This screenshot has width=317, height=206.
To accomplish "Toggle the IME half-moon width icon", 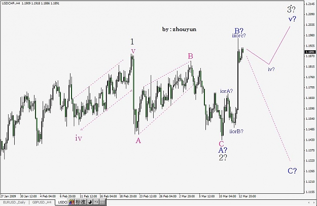I will [x=90, y=202].
